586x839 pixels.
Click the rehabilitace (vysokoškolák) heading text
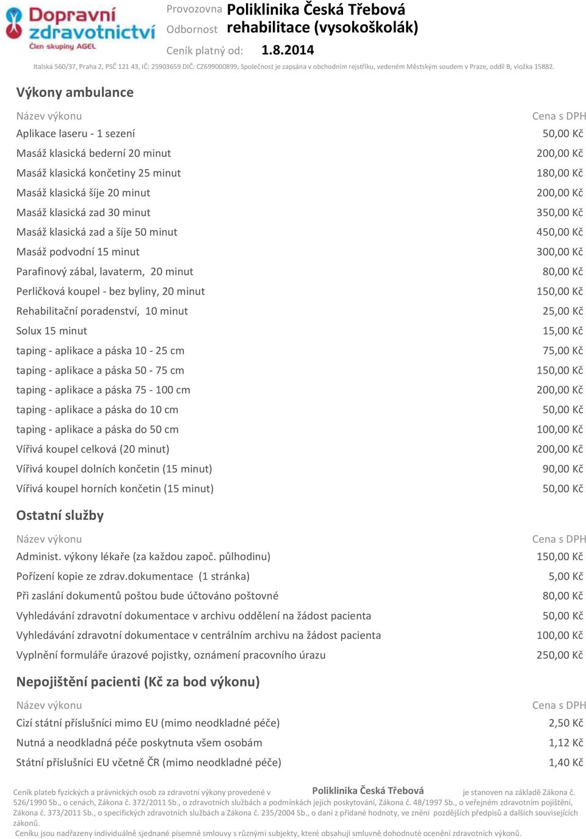coord(322,27)
